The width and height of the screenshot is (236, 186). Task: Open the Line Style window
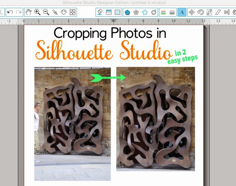(172, 12)
